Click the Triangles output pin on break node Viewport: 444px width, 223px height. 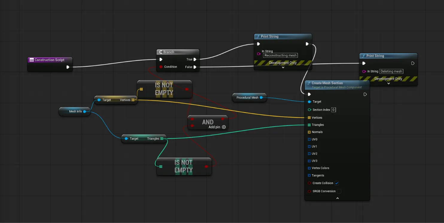[x=162, y=138]
